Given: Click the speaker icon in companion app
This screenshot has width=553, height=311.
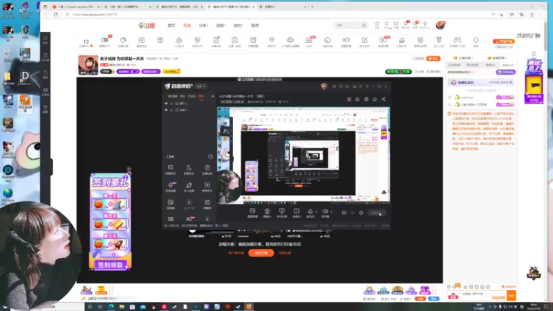Looking at the screenshot, I should point(325,211).
